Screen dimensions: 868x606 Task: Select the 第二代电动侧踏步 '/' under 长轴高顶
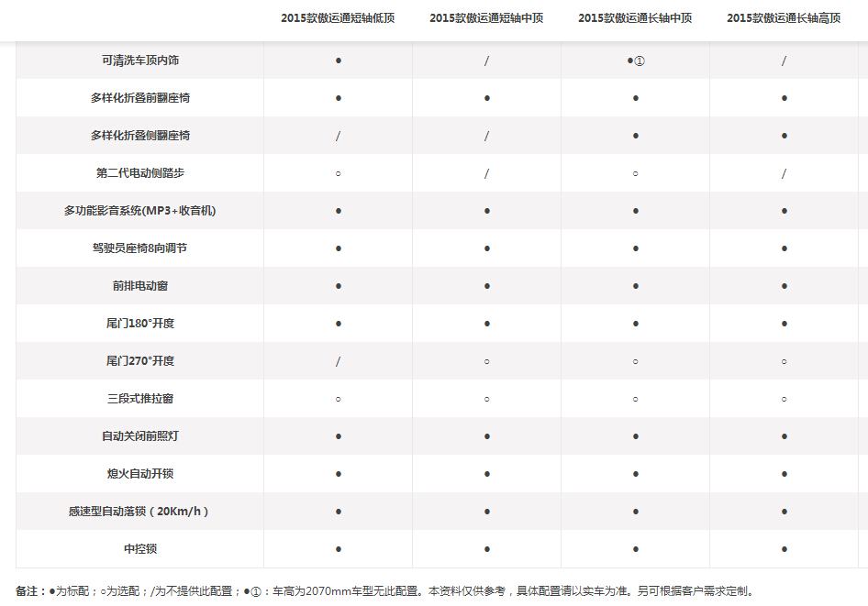(x=784, y=173)
